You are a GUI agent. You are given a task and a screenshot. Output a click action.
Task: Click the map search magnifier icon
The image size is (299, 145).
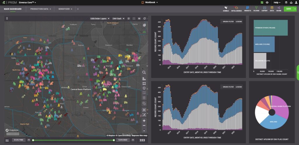coord(144,72)
